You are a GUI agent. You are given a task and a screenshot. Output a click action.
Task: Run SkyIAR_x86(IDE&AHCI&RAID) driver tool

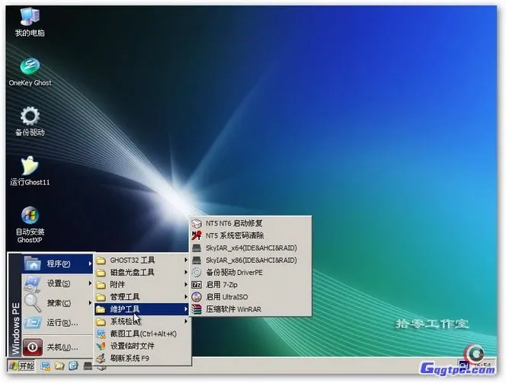point(251,260)
